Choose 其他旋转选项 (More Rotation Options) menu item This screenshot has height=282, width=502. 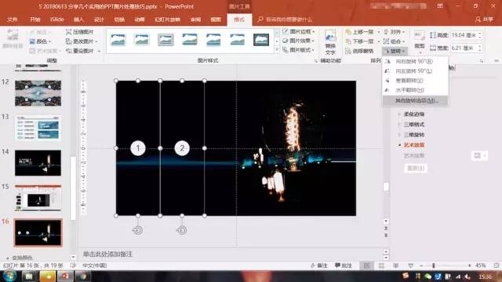tap(415, 101)
